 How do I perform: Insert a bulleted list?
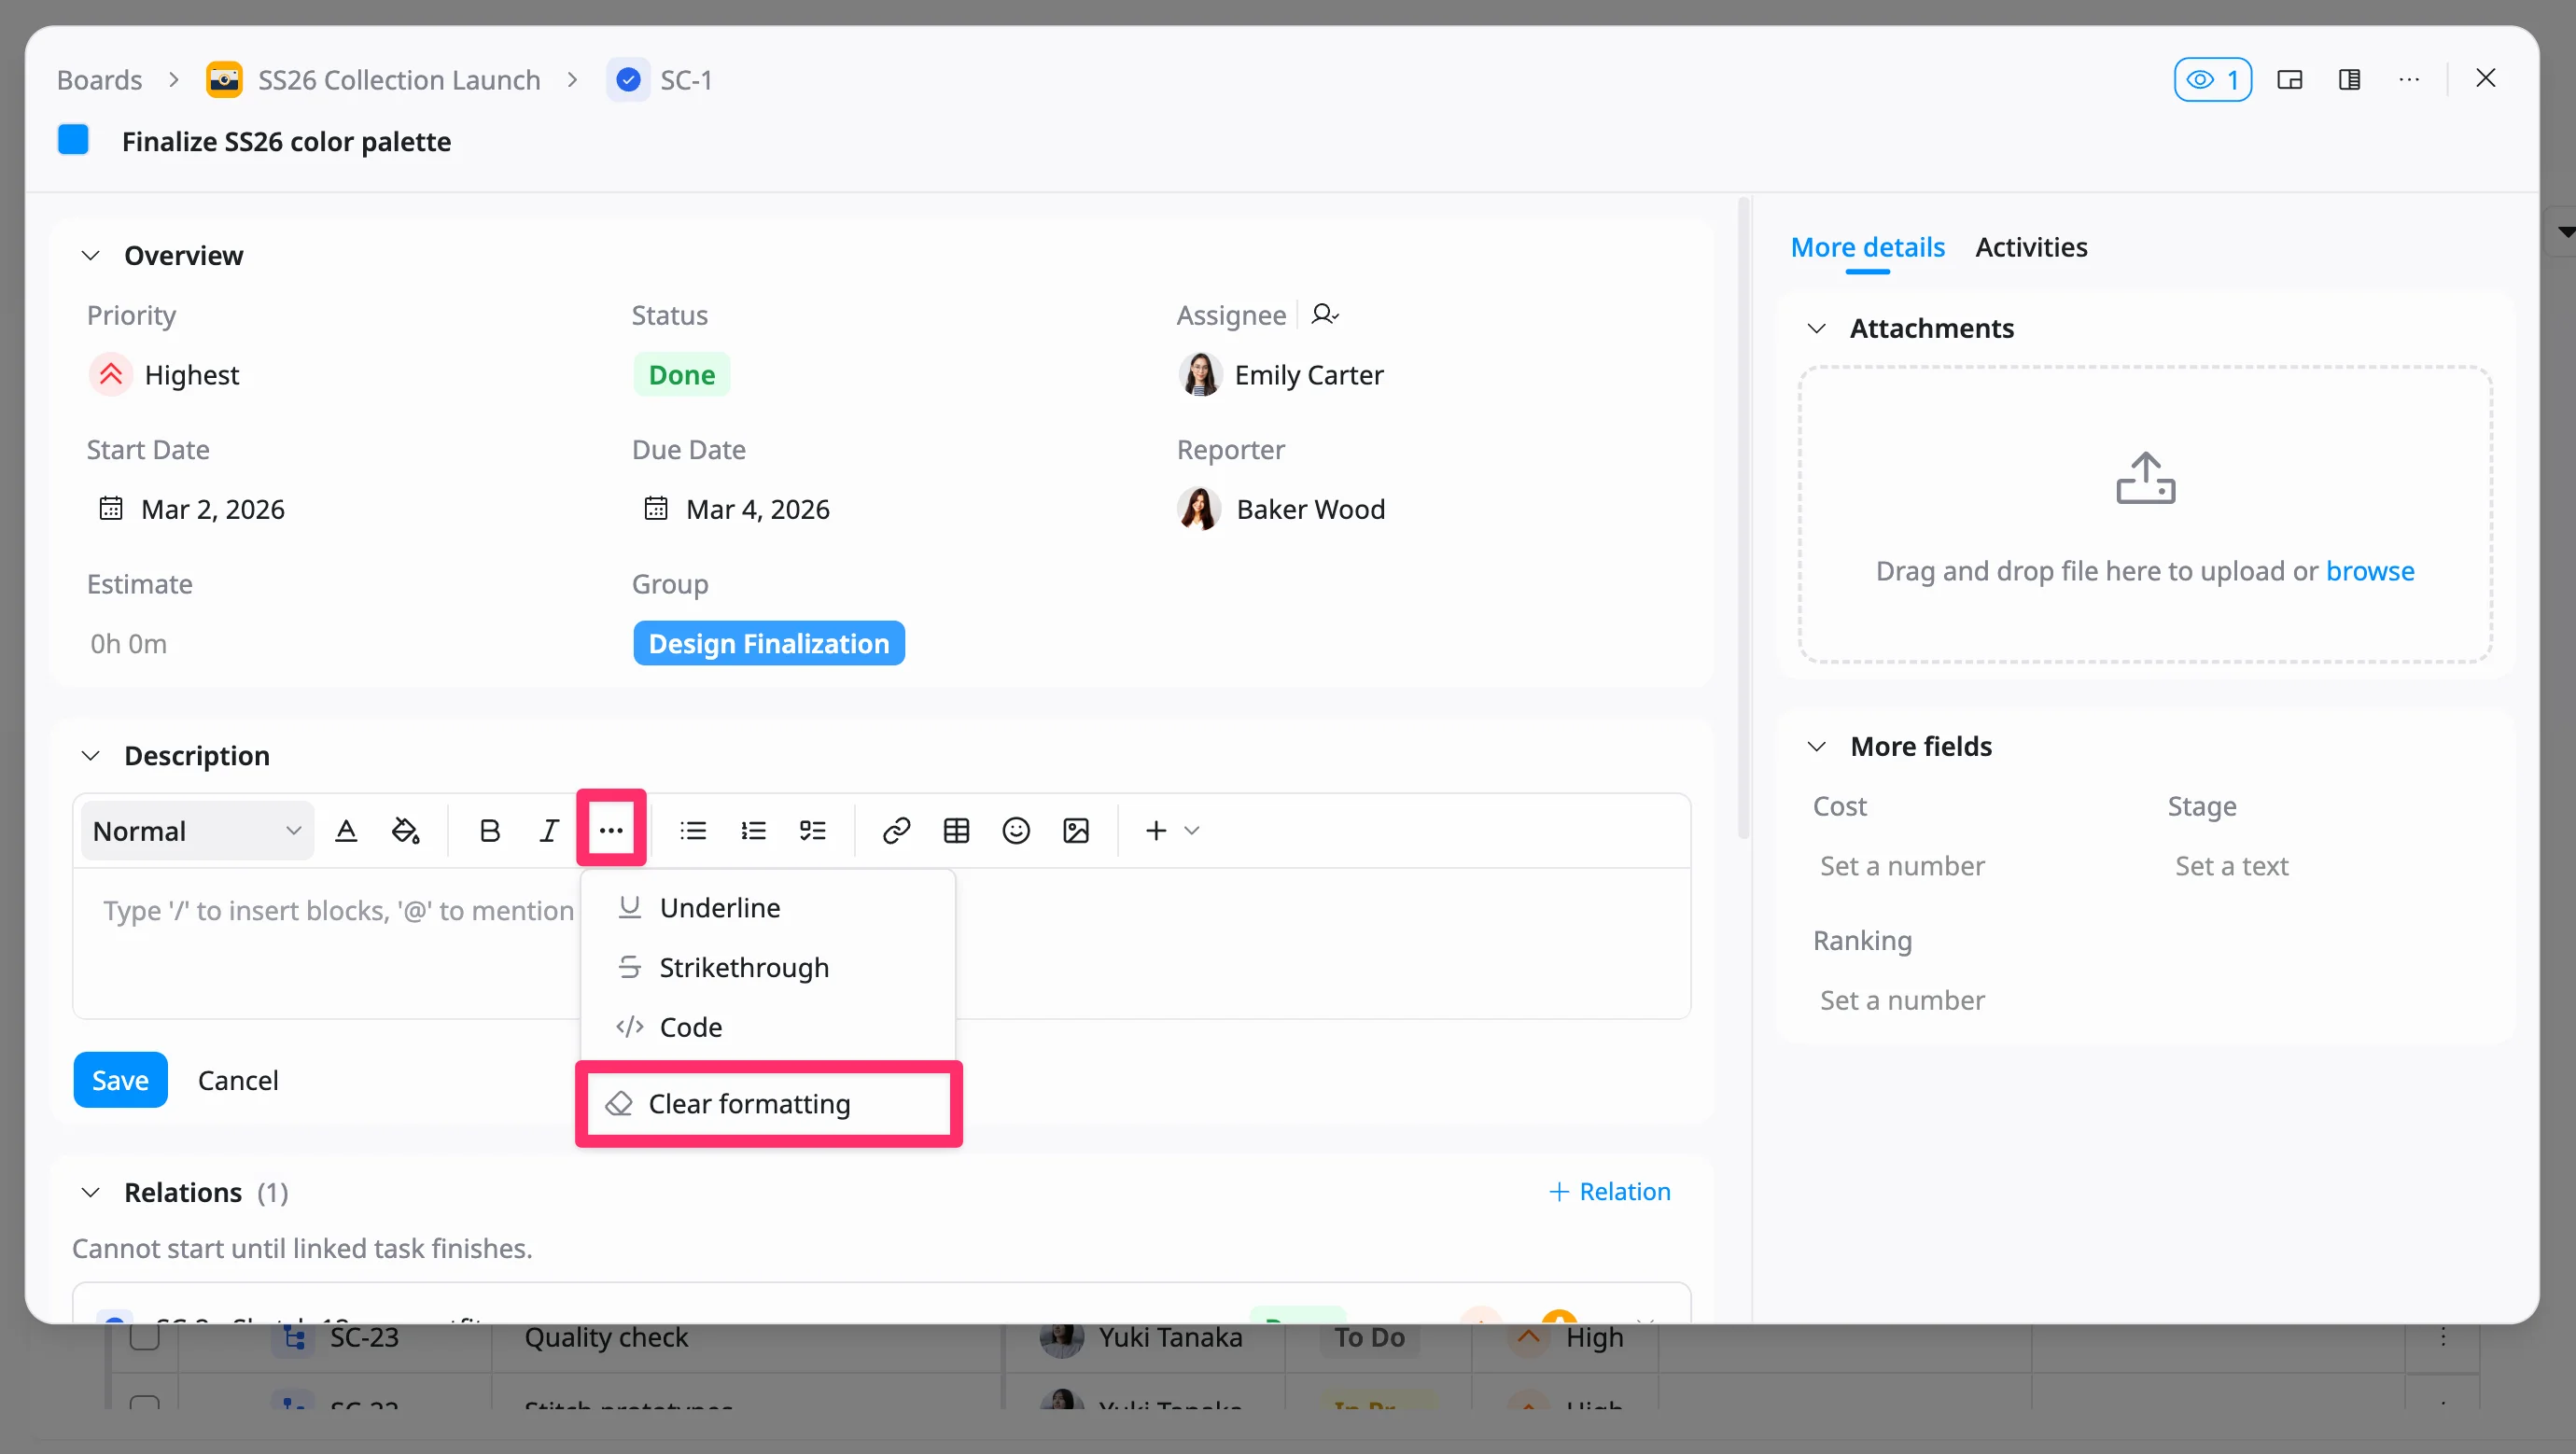(x=693, y=830)
